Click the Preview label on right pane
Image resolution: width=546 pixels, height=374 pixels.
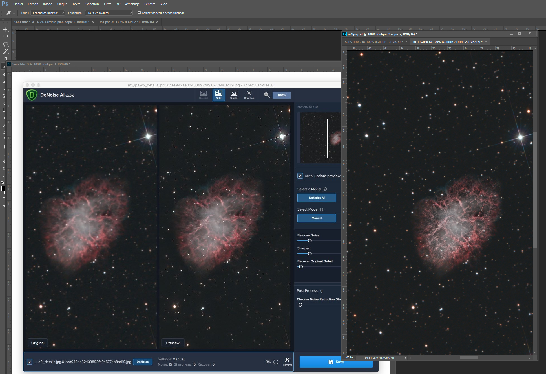[x=173, y=343]
